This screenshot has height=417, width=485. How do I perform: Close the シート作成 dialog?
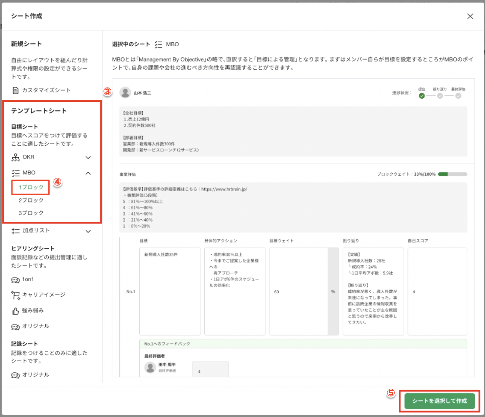point(470,16)
